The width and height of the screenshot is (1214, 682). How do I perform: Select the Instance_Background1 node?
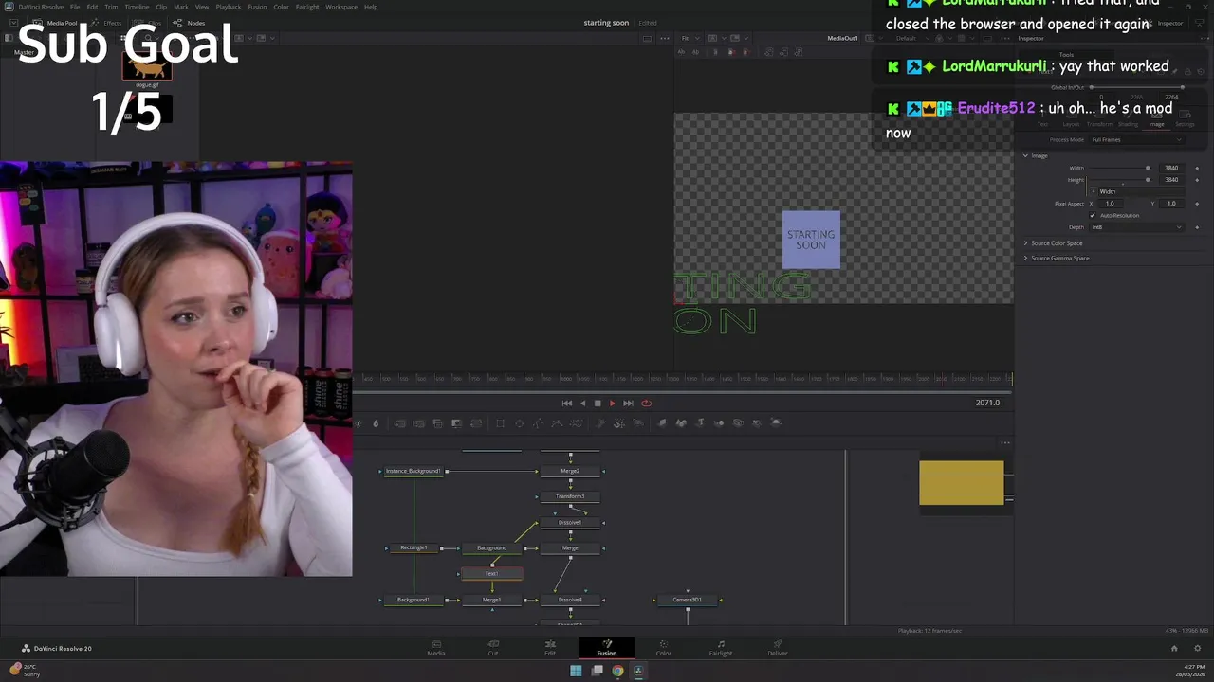click(414, 471)
